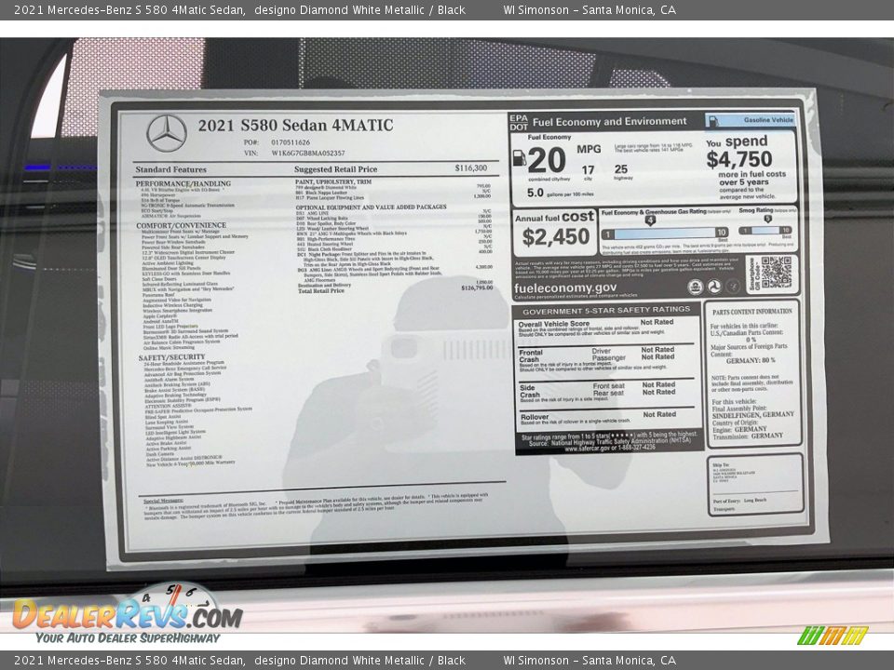This screenshot has width=894, height=670.
Task: Click the smartphone QR code
Action: [x=776, y=273]
